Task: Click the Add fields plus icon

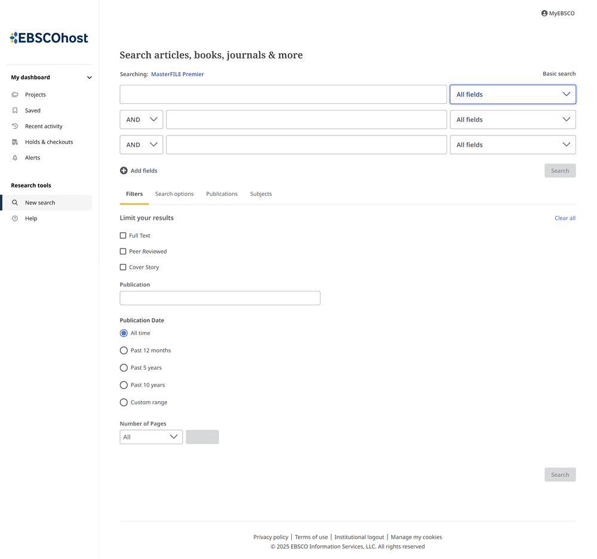Action: [124, 171]
